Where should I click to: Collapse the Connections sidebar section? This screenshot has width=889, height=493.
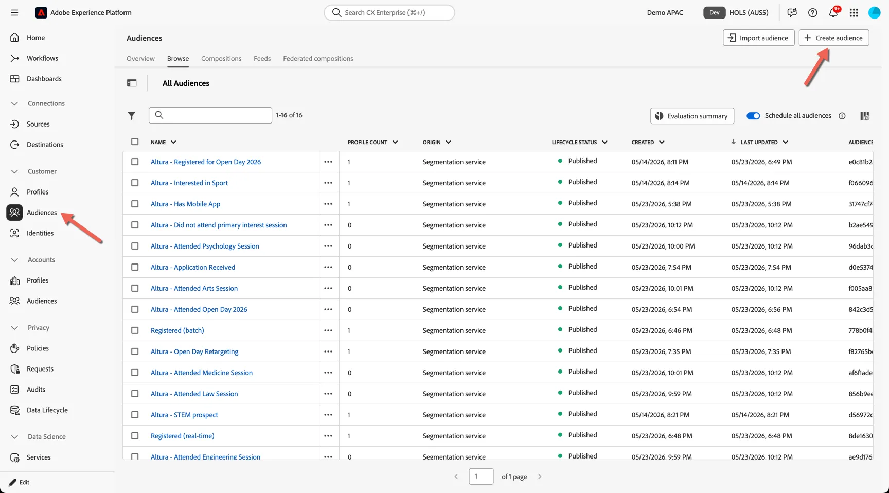coord(14,103)
